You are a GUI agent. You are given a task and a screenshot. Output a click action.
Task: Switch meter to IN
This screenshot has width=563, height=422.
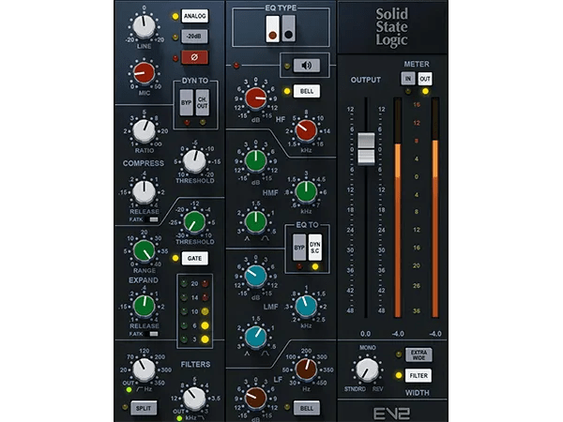pos(408,79)
